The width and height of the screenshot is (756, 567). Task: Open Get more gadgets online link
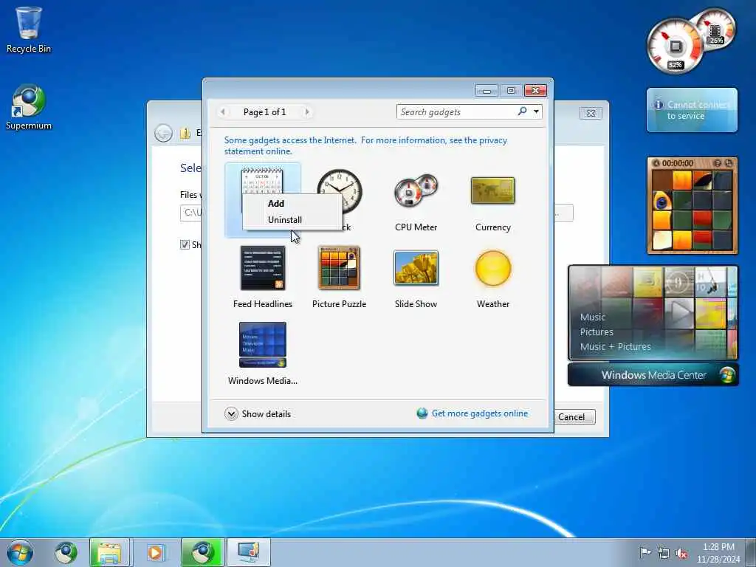(480, 413)
